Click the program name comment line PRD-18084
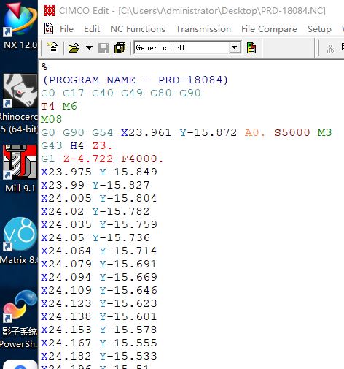344x369 pixels. (135, 80)
